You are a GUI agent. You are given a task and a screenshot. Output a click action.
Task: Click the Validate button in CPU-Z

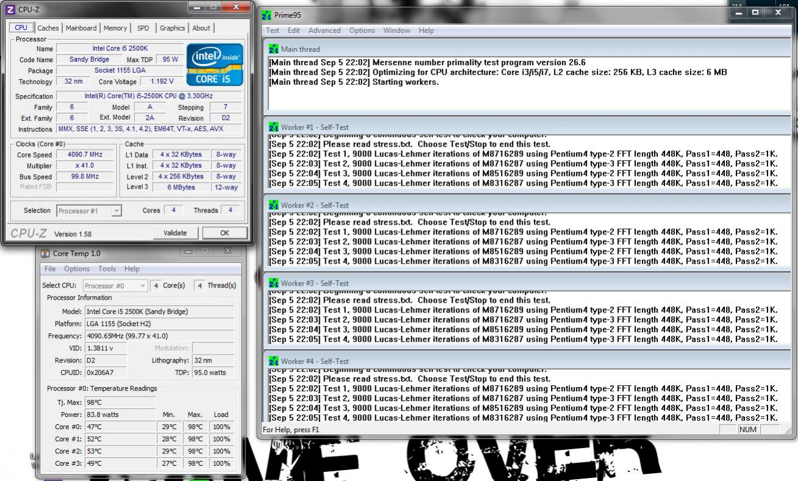[176, 233]
